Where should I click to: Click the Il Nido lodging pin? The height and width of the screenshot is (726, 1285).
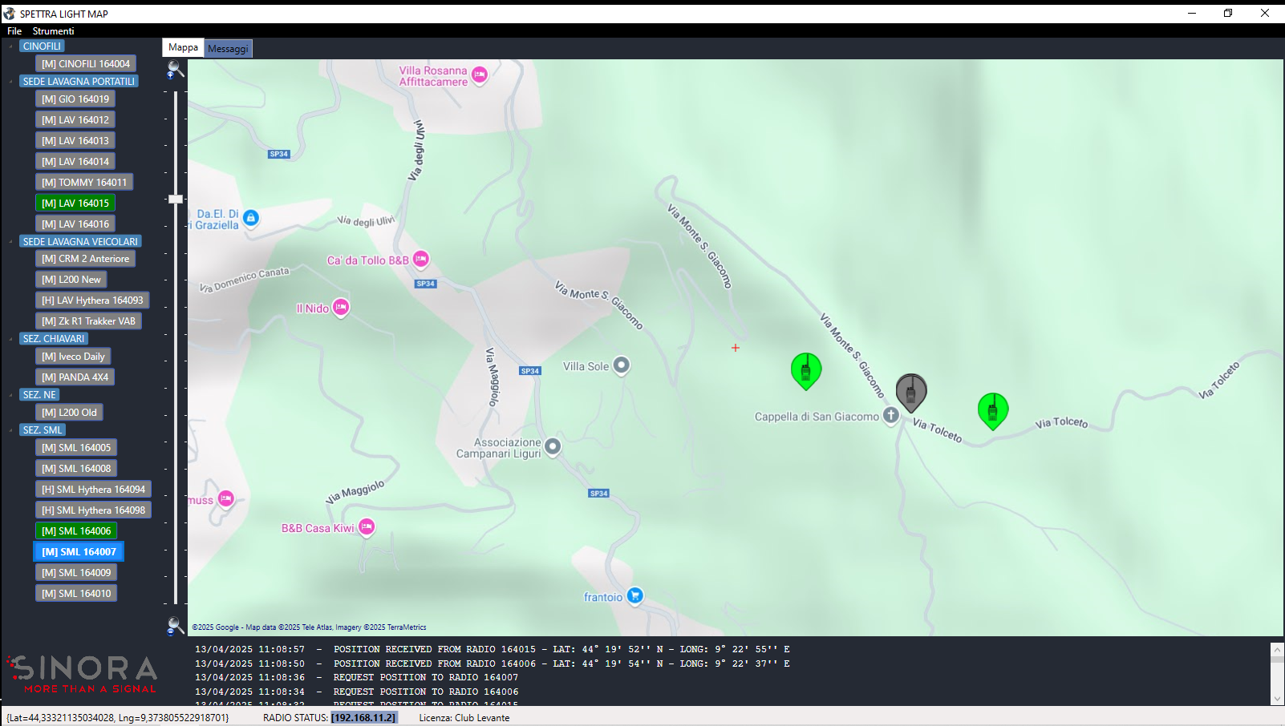coord(341,308)
